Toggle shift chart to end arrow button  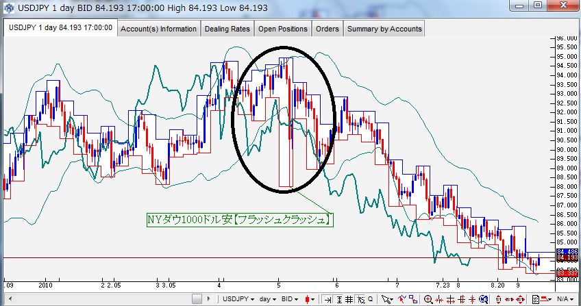pos(328,299)
